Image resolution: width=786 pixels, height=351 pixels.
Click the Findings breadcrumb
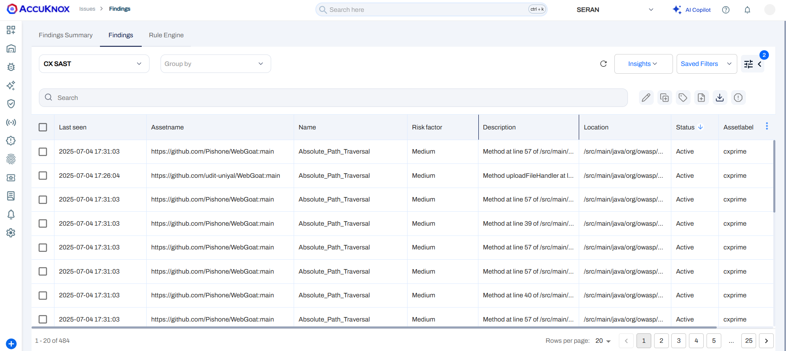120,9
